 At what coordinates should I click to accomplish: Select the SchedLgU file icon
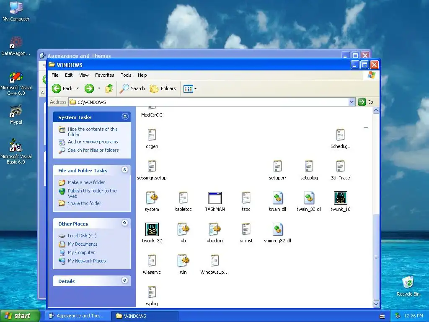pyautogui.click(x=340, y=135)
